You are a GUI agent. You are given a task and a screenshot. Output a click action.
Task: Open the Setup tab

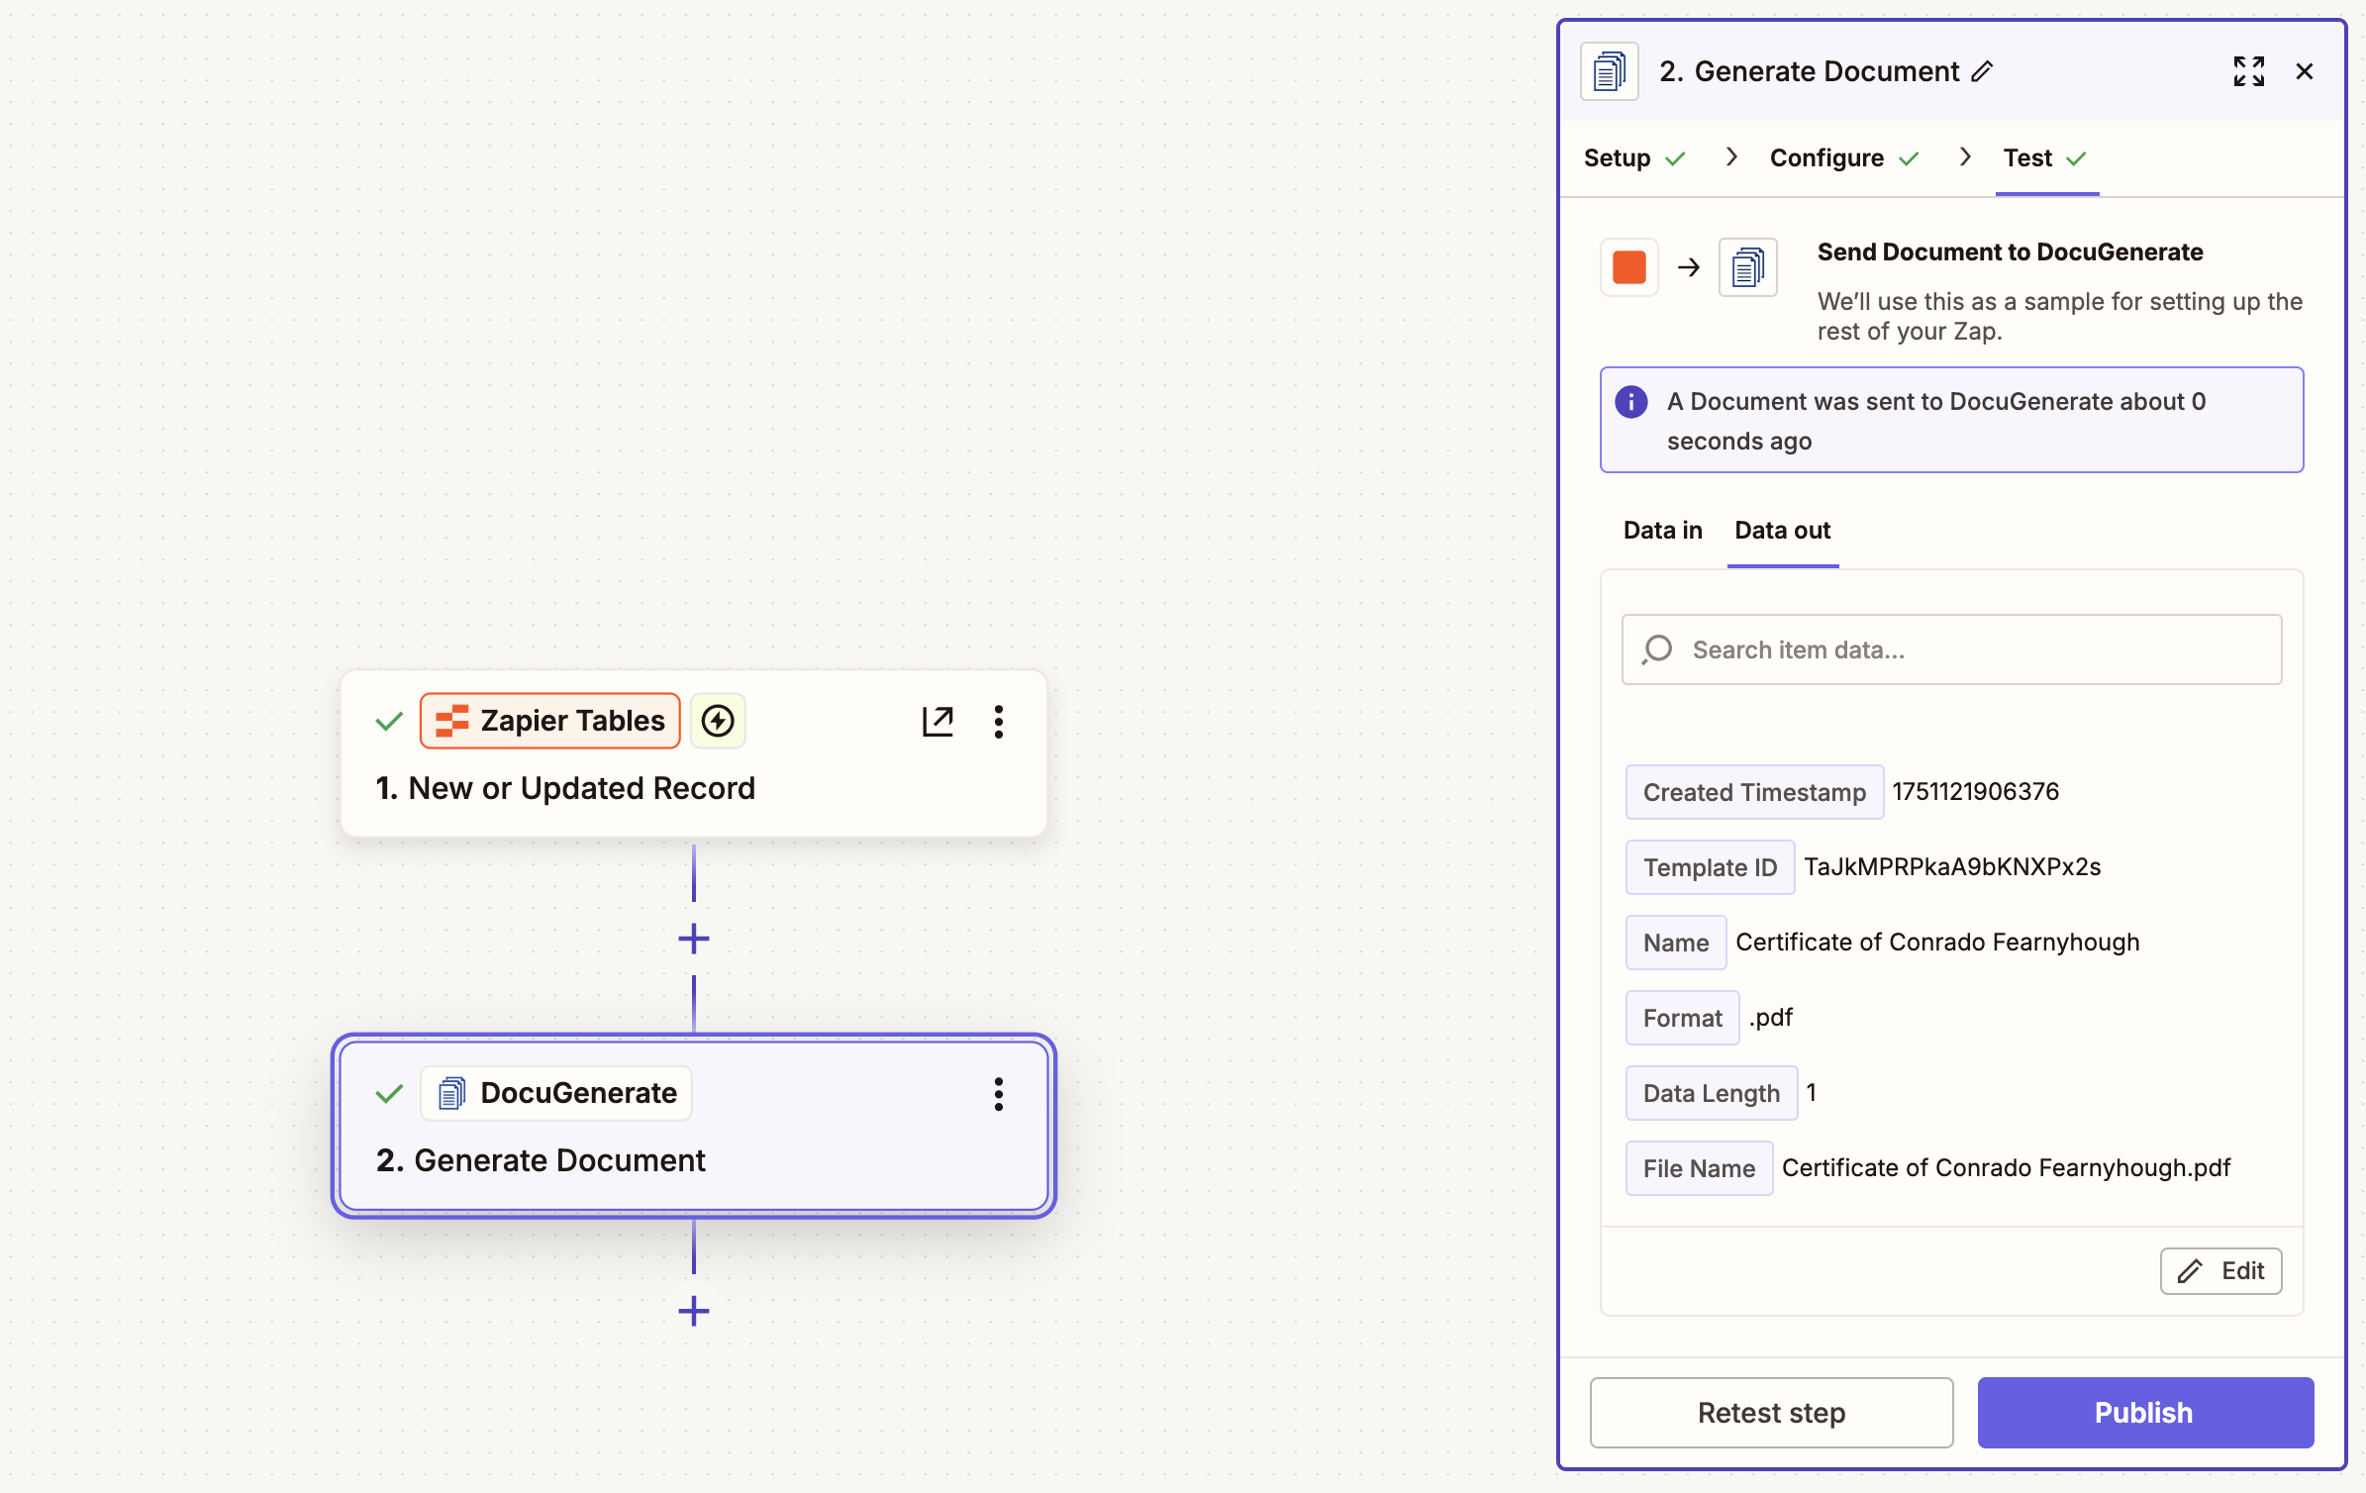[1634, 158]
